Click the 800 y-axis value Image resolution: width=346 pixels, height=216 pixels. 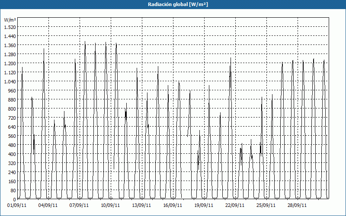12,109
